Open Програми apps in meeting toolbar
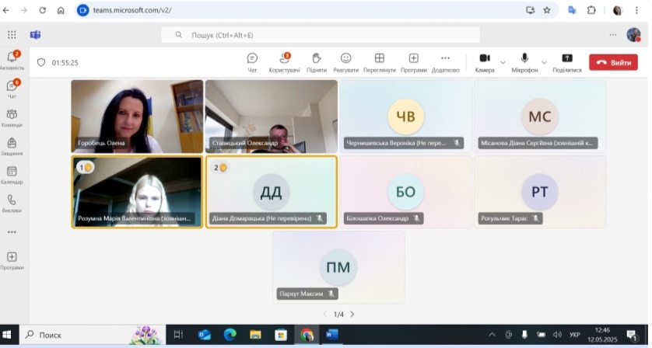This screenshot has width=652, height=348. [413, 61]
